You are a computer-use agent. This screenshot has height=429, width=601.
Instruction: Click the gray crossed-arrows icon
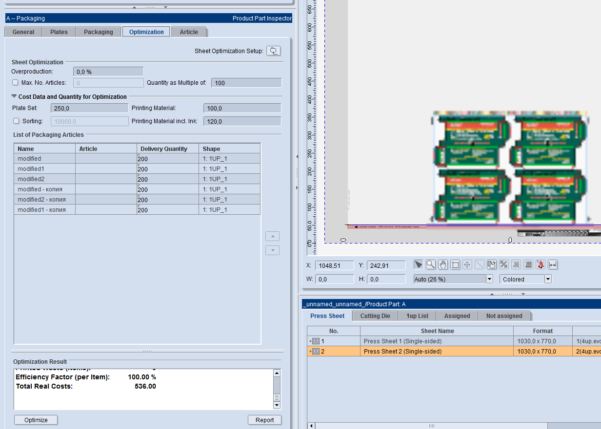point(504,264)
